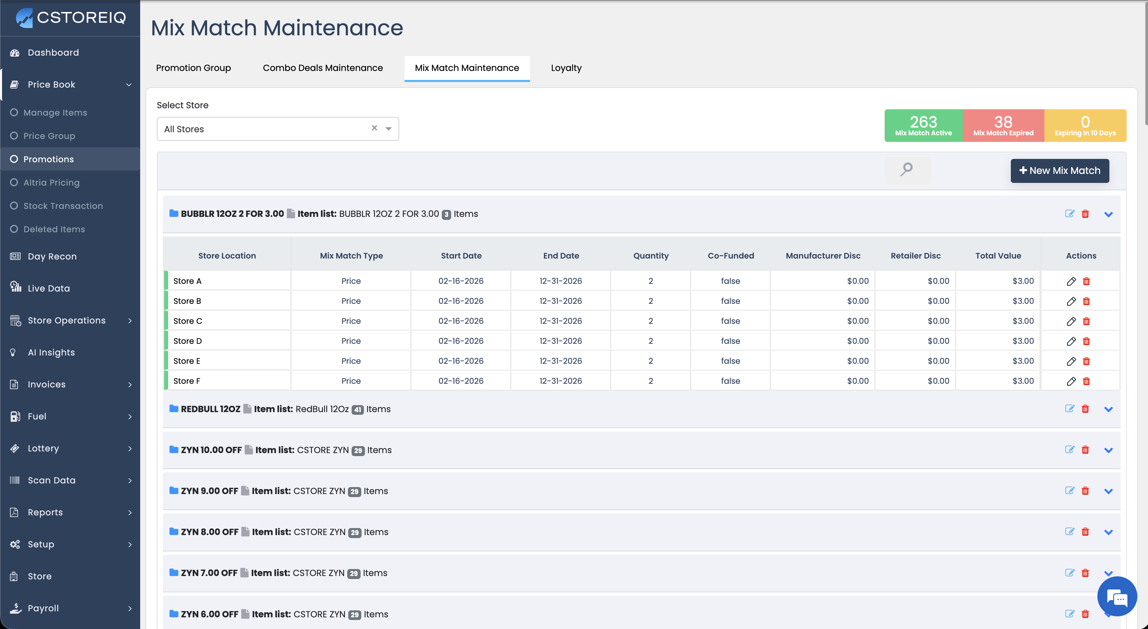The image size is (1148, 629).
Task: Clear the All Stores selection
Action: click(374, 128)
